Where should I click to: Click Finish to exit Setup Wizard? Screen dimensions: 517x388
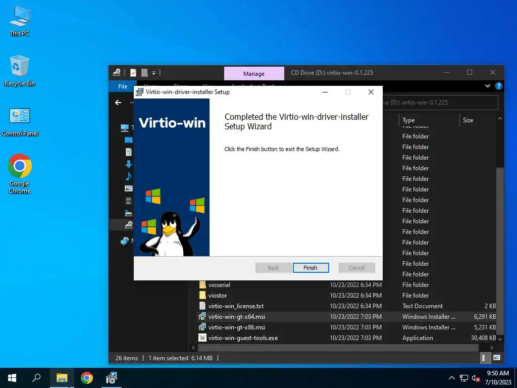[x=311, y=268]
